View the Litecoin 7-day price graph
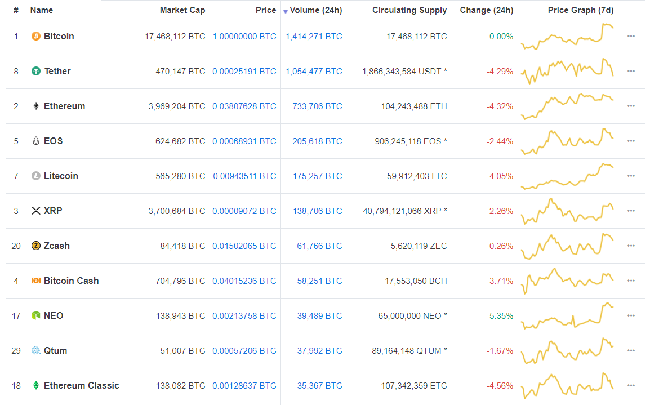This screenshot has height=405, width=650. click(x=567, y=176)
